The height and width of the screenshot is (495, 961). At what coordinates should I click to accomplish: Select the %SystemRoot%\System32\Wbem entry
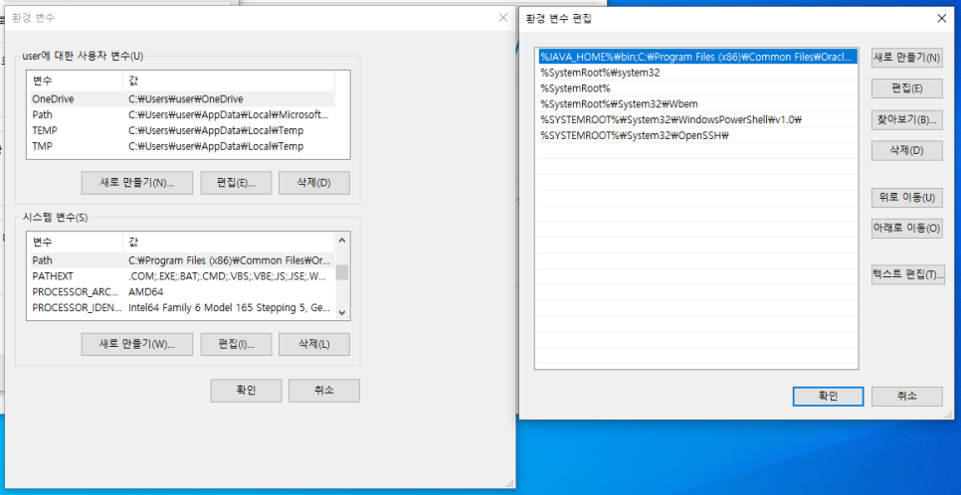coord(696,104)
